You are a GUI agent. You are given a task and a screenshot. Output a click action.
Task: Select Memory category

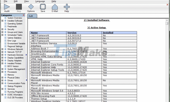point(11,75)
